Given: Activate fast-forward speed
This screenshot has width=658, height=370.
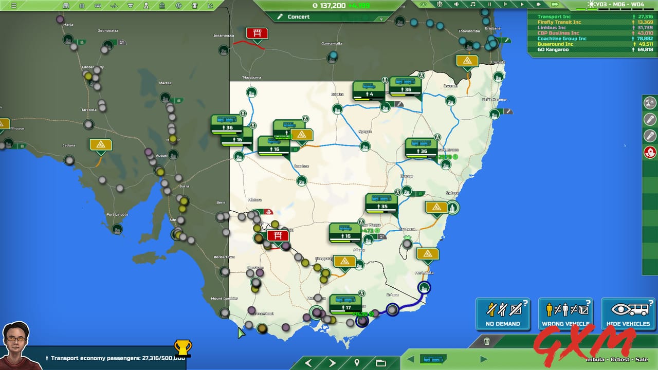Looking at the screenshot, I should [538, 4].
